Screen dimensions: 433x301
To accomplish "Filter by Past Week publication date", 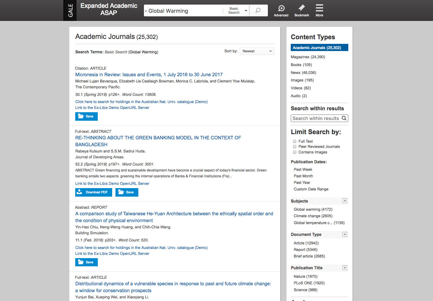I will point(303,169).
